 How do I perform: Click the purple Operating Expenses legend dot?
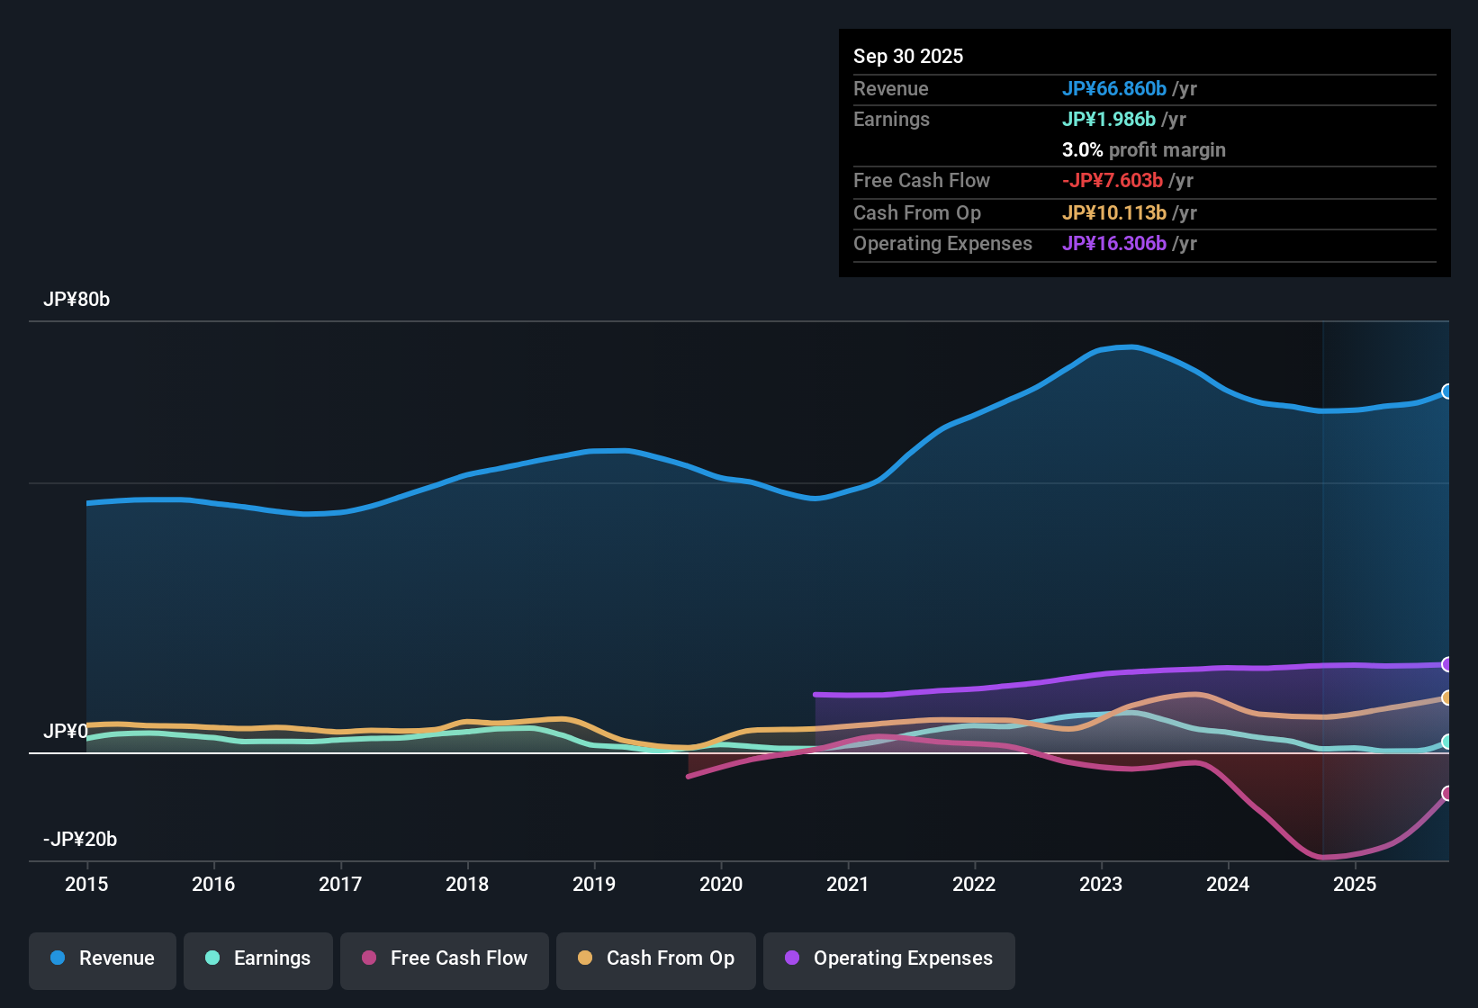click(x=791, y=958)
